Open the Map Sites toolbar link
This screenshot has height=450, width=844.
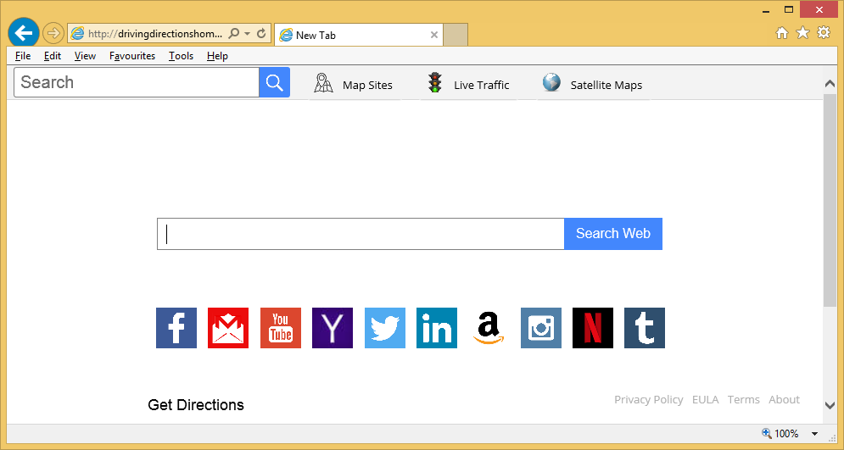click(x=354, y=85)
